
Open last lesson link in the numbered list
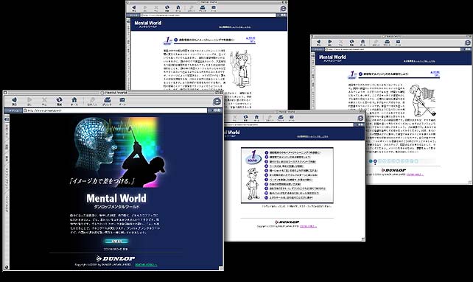291,197
